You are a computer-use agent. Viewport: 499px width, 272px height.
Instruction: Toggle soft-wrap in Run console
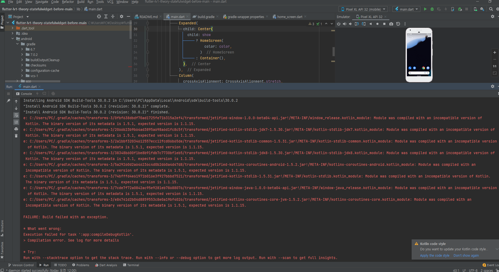click(x=16, y=115)
